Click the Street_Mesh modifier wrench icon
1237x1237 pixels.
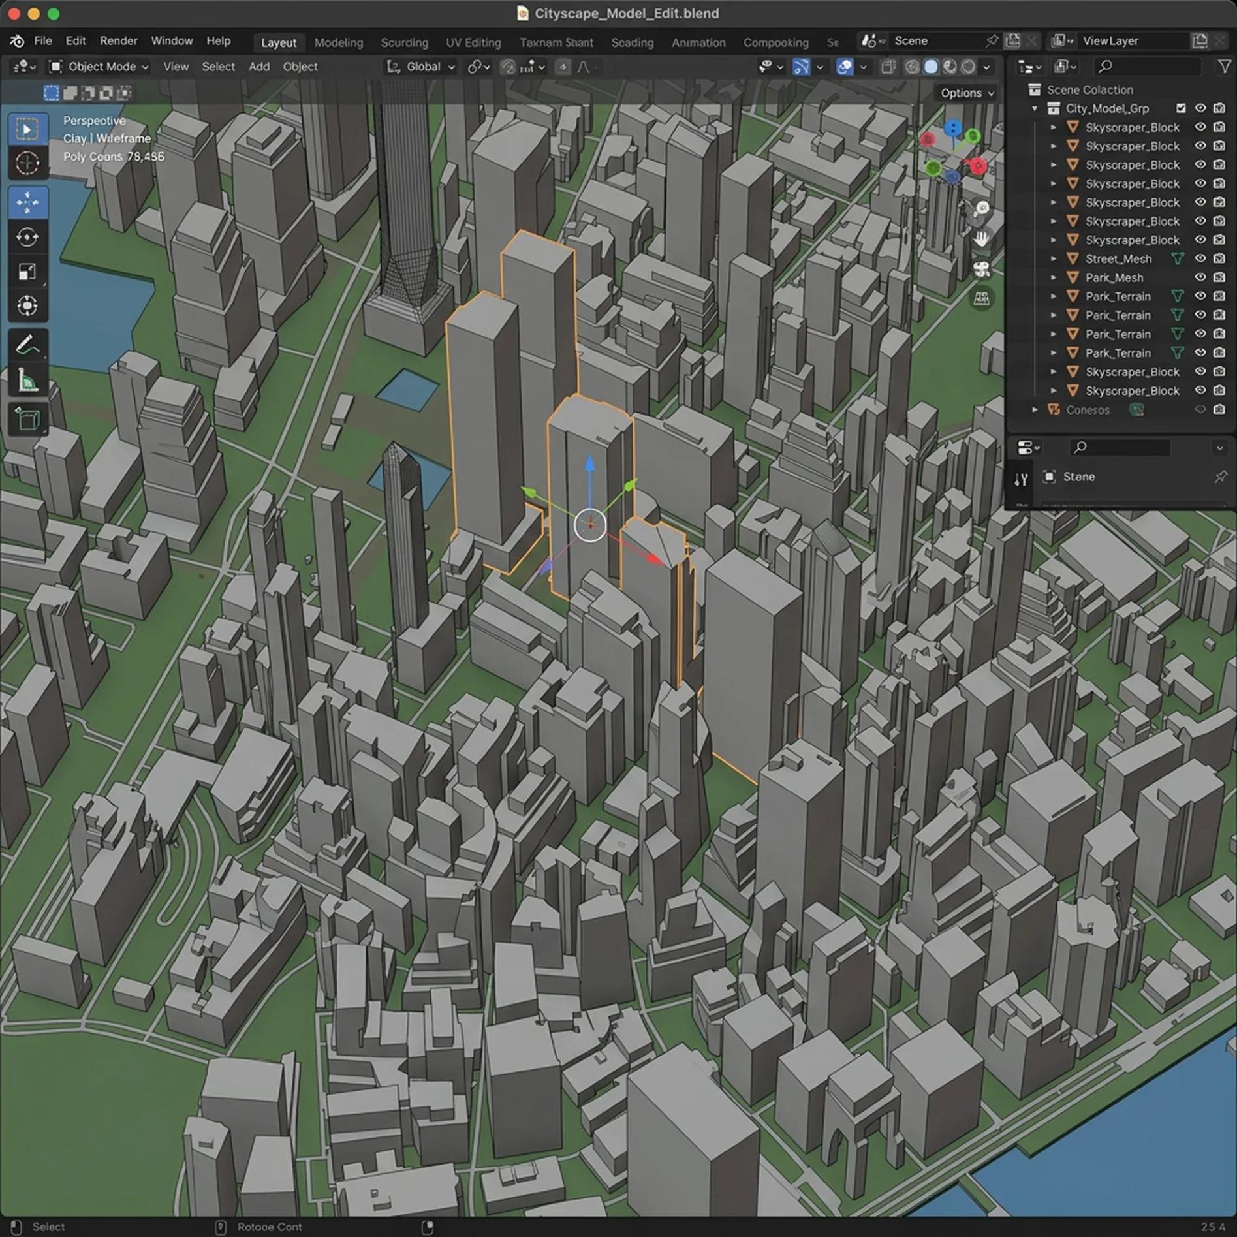(x=1178, y=259)
